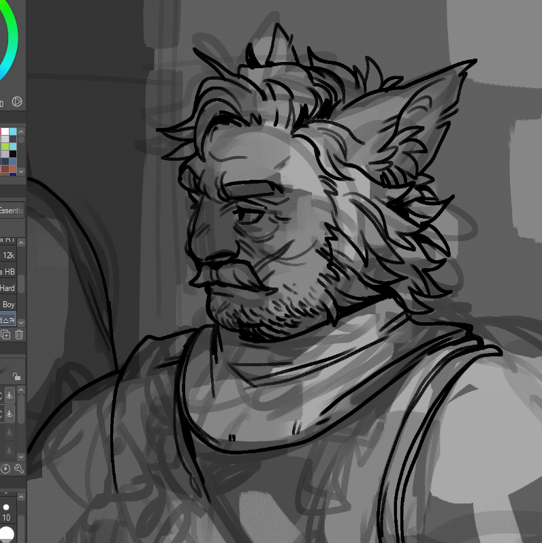Choose the Hard brush sub tool

click(x=7, y=288)
